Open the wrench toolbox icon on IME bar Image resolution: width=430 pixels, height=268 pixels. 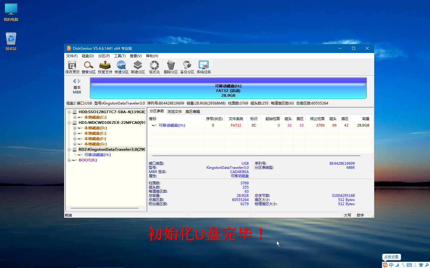pos(427,265)
